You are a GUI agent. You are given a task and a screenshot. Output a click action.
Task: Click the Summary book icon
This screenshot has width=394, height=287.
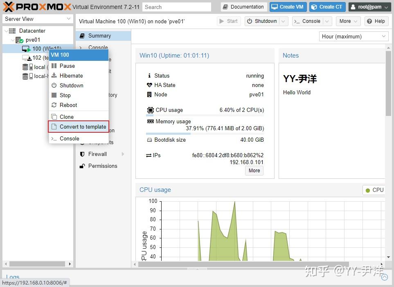pyautogui.click(x=82, y=36)
